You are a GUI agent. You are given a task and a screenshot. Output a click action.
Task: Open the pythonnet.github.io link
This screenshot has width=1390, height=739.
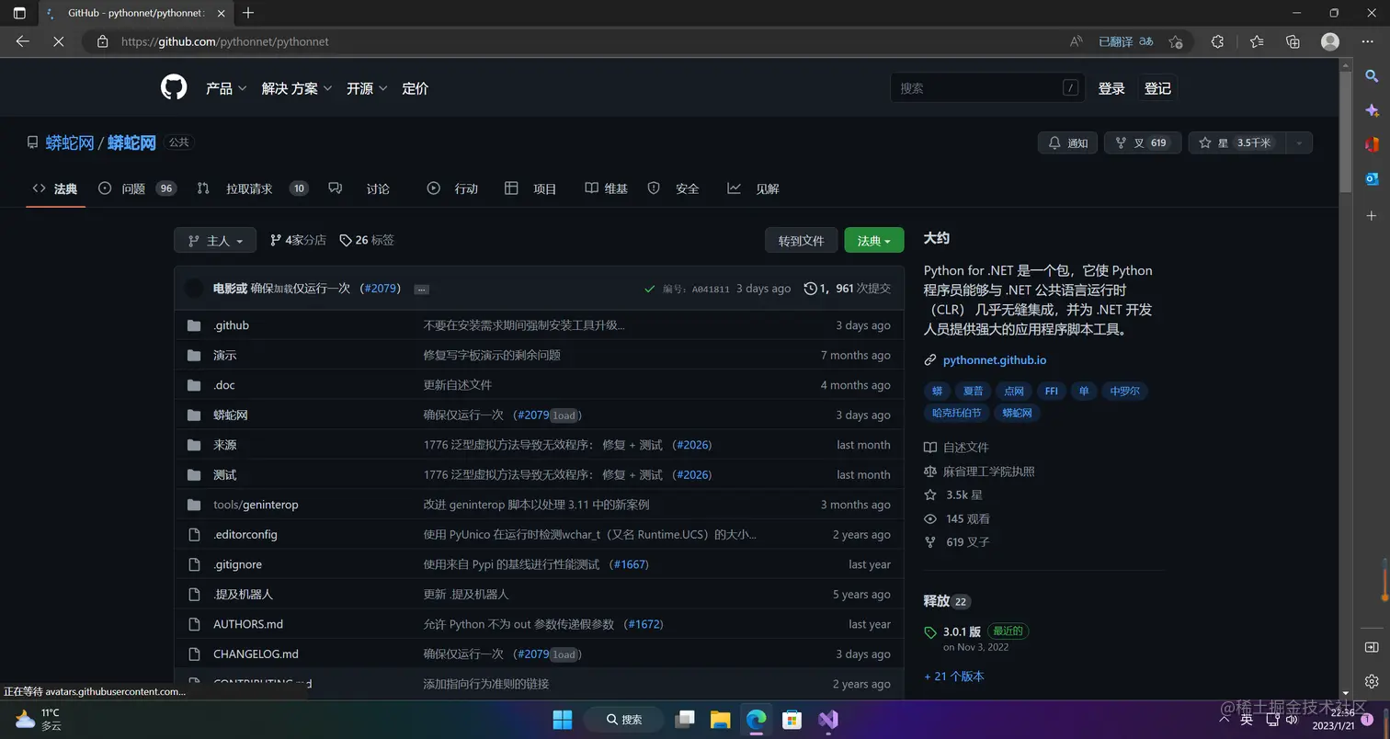[995, 360]
